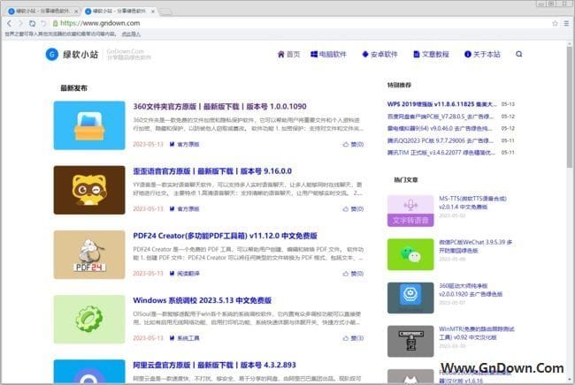Open the WinMTR v0.92 popular article
The height and width of the screenshot is (385, 575).
click(477, 333)
